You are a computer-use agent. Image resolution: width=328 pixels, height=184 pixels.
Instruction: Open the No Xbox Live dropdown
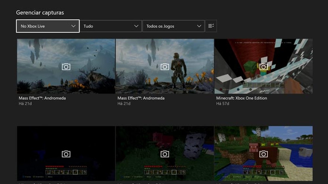48,26
